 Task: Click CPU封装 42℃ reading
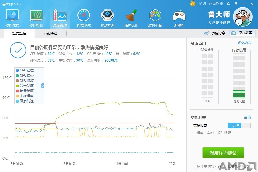pyautogui.click(x=99, y=54)
